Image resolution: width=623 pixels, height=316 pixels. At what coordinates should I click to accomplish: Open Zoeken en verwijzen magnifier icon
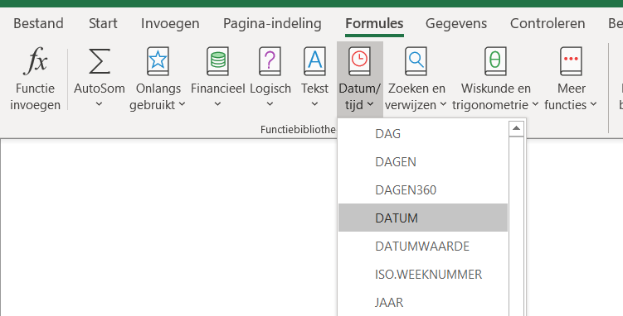pyautogui.click(x=416, y=61)
